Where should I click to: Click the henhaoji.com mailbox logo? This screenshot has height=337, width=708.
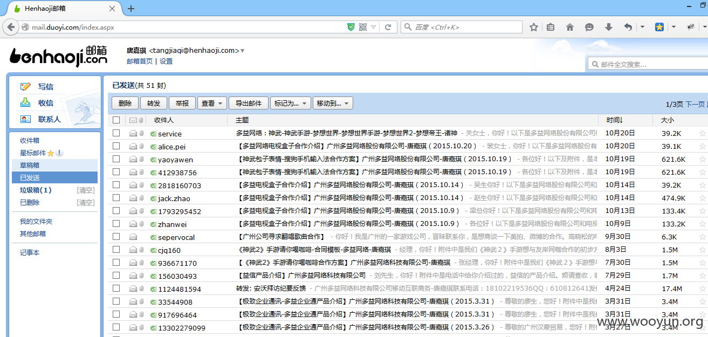tap(58, 56)
